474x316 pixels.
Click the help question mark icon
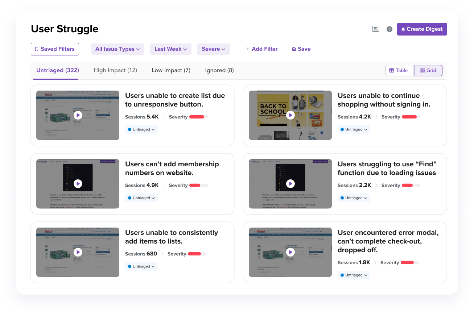point(389,29)
